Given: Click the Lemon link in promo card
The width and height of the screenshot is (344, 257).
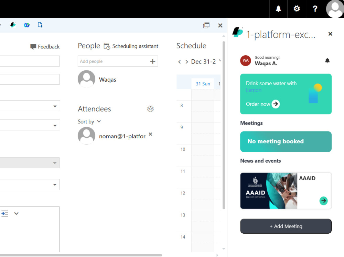Looking at the screenshot, I should [254, 90].
